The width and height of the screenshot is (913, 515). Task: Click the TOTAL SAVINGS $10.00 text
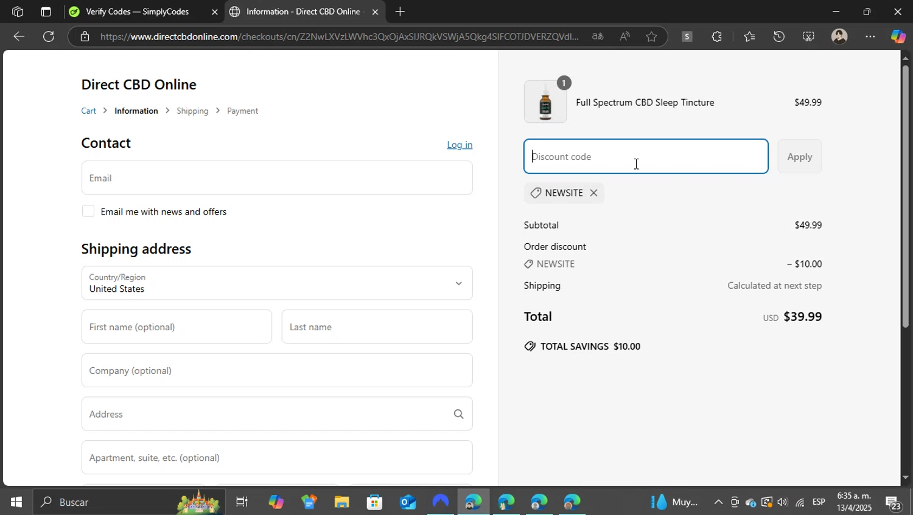[x=590, y=346]
